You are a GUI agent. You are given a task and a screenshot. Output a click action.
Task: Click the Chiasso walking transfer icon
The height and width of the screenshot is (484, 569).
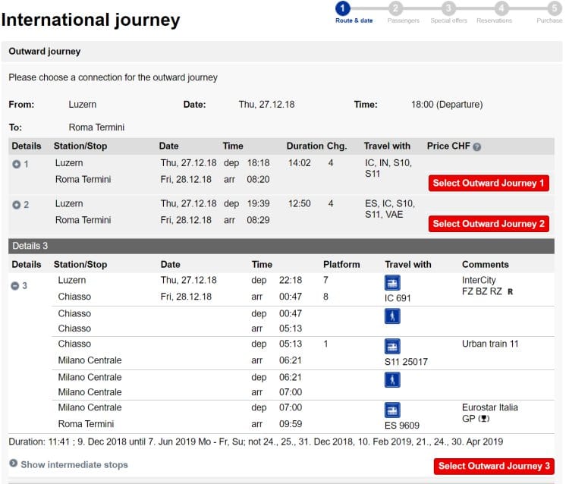tap(393, 316)
